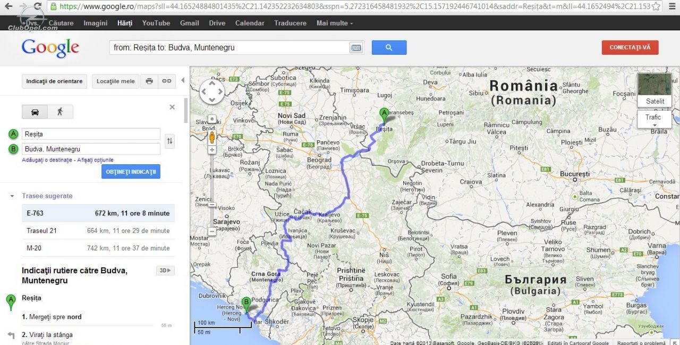Click the left panel scrollbar
680x345 pixels.
coord(186,110)
